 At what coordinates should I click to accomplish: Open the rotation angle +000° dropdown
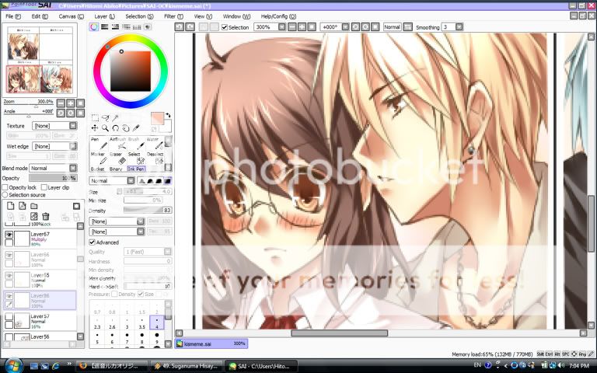345,27
